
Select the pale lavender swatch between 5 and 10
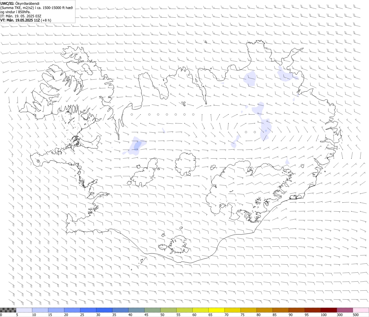coord(24,310)
